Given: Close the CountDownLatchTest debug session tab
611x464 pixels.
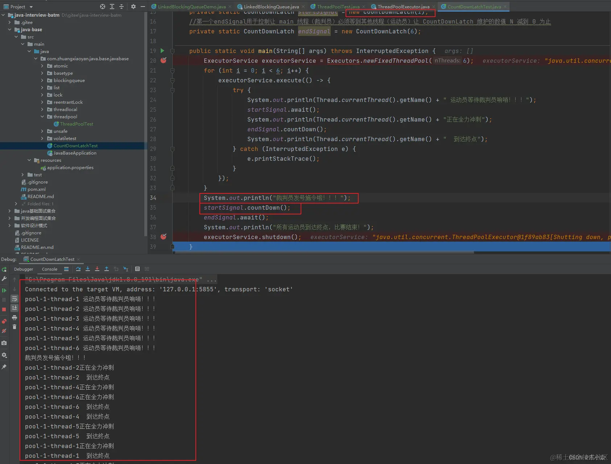Looking at the screenshot, I should point(78,259).
